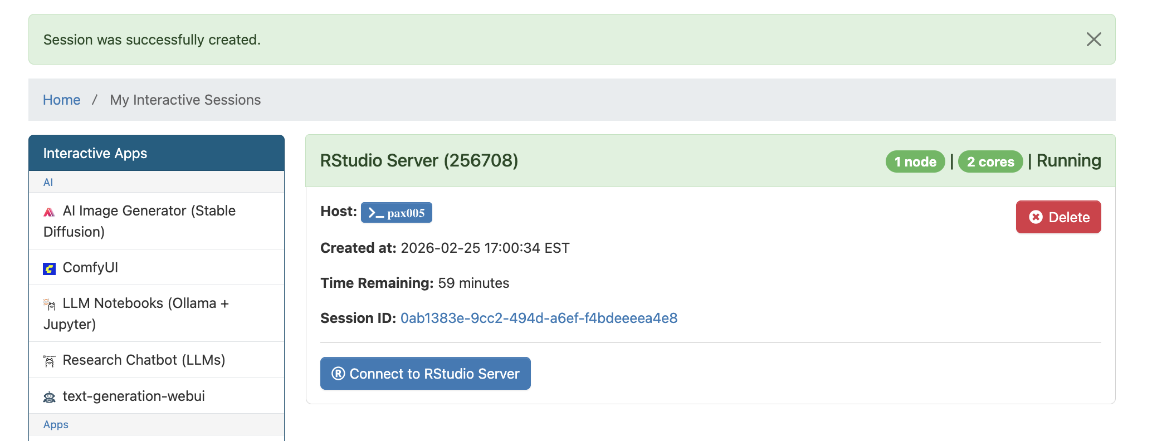The image size is (1162, 441).
Task: Connect to RStudio Server
Action: [425, 374]
